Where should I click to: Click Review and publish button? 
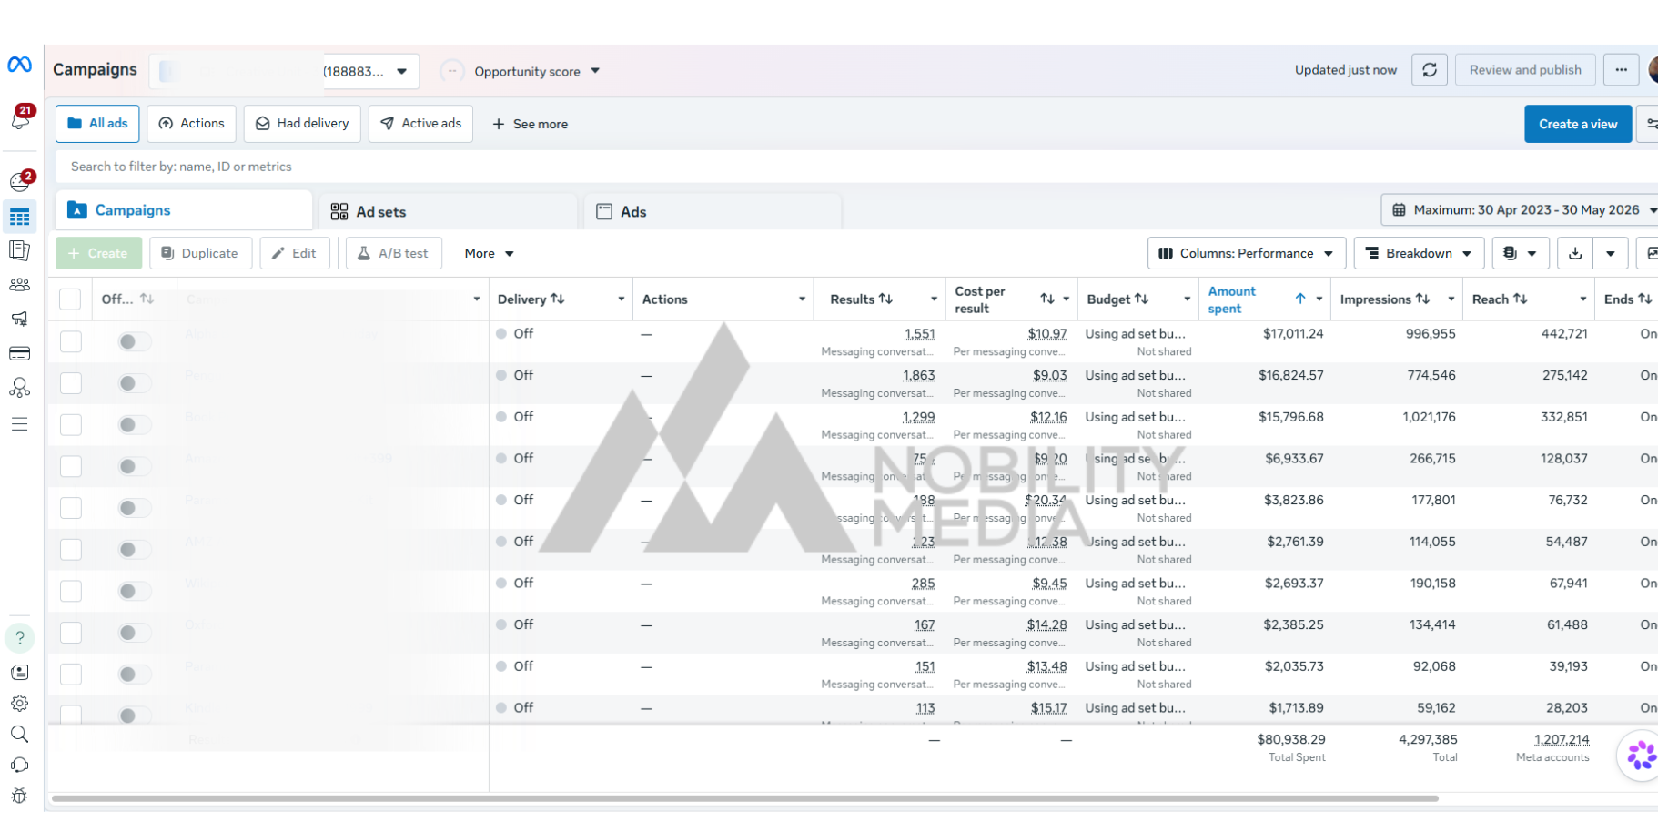pos(1525,70)
